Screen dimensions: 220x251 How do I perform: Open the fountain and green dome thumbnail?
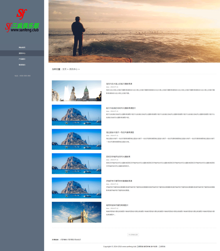point(77,91)
